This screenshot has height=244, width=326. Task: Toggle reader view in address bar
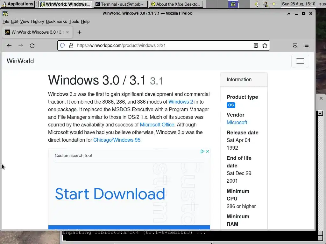coord(256,45)
